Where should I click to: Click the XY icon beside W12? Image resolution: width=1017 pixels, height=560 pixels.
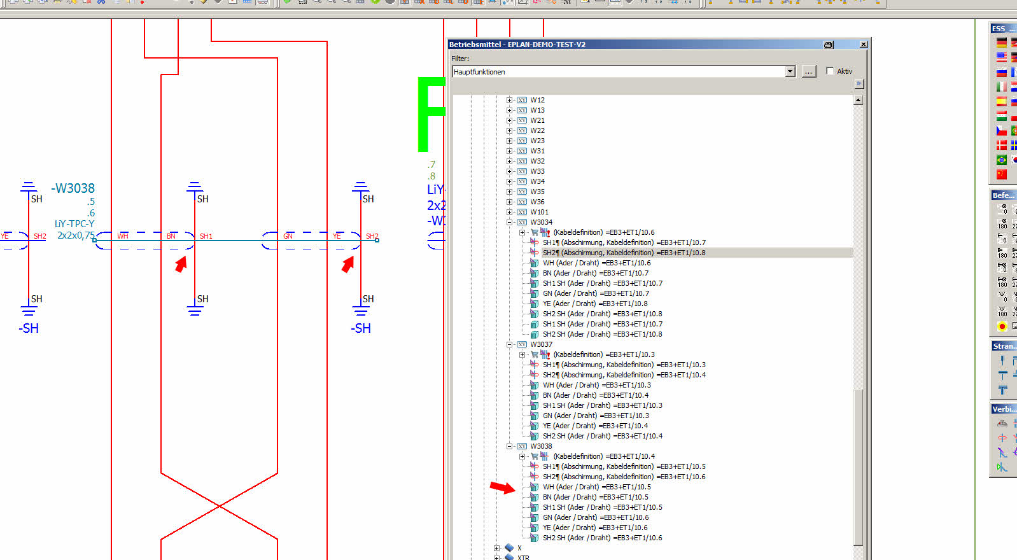(522, 100)
